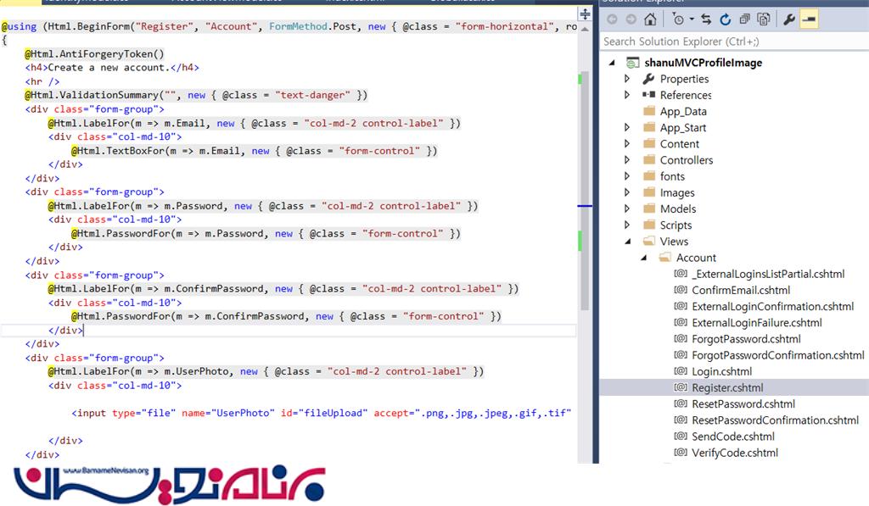
Task: Open ExternalLoginConfirmation.cshtml file
Action: pyautogui.click(x=772, y=306)
